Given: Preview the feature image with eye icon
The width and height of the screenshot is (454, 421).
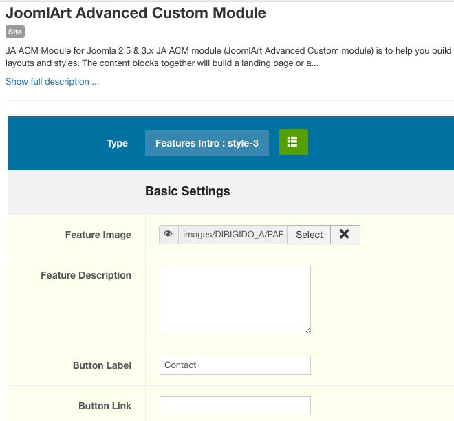Looking at the screenshot, I should click(169, 235).
